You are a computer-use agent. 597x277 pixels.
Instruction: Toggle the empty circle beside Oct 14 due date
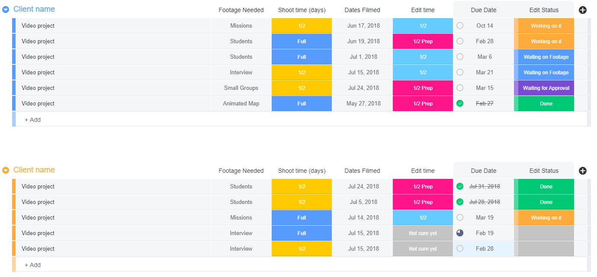pos(460,25)
